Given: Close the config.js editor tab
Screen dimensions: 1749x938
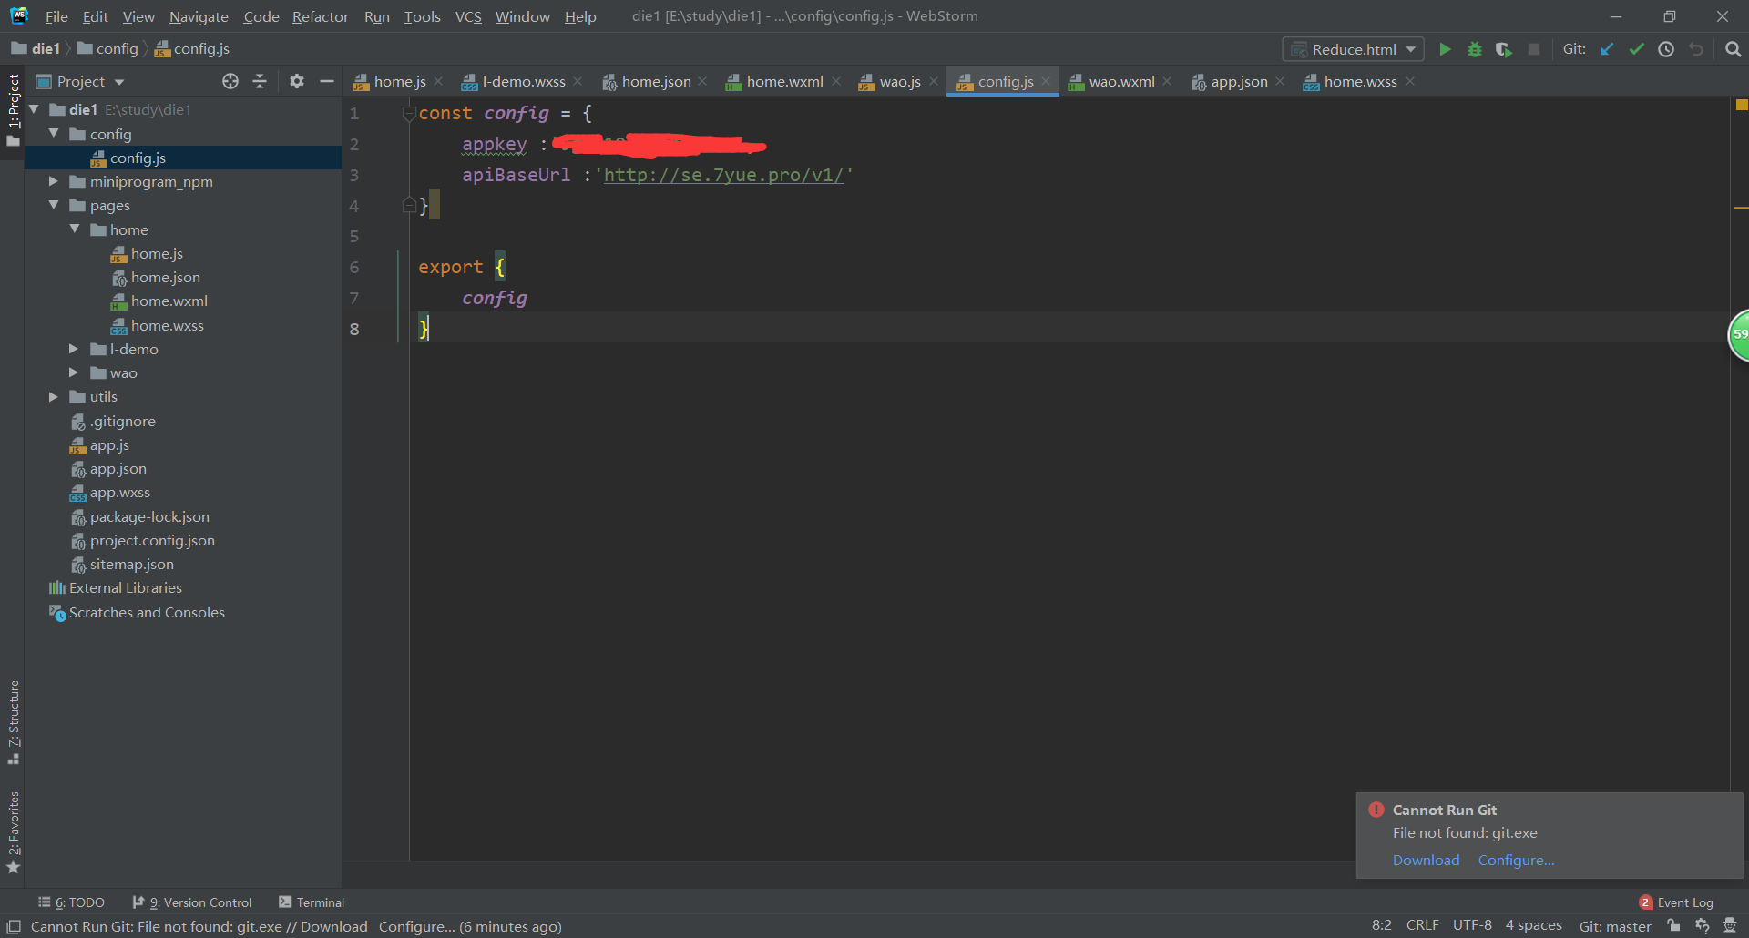Looking at the screenshot, I should (x=1046, y=81).
